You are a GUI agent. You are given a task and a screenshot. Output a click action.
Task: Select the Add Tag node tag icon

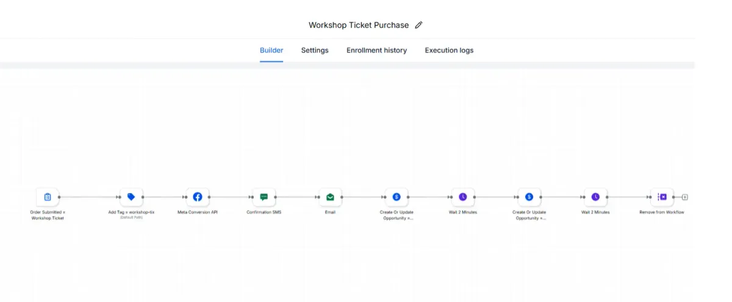pos(131,197)
